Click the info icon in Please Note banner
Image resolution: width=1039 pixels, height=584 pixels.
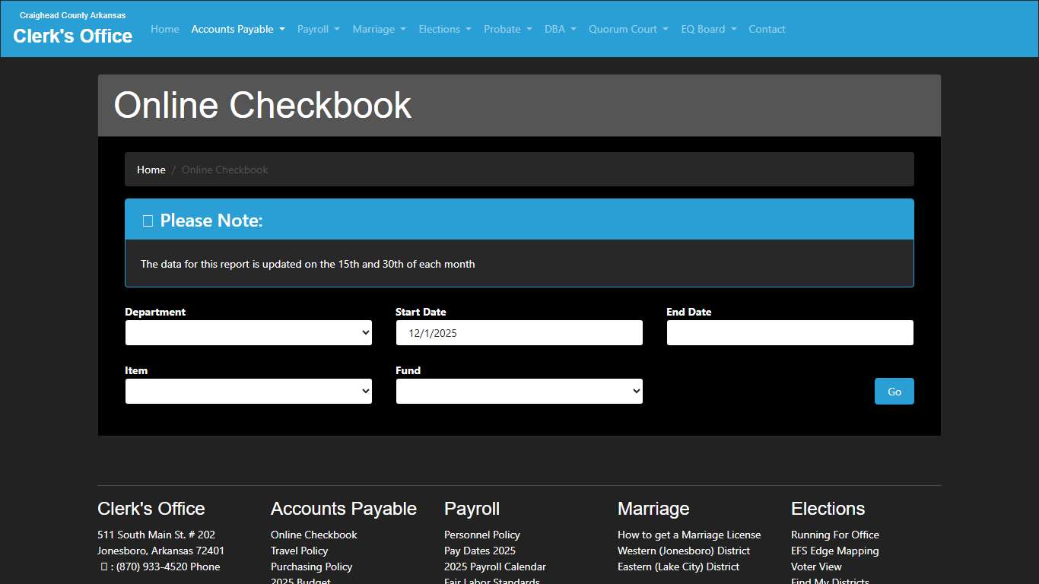click(147, 220)
